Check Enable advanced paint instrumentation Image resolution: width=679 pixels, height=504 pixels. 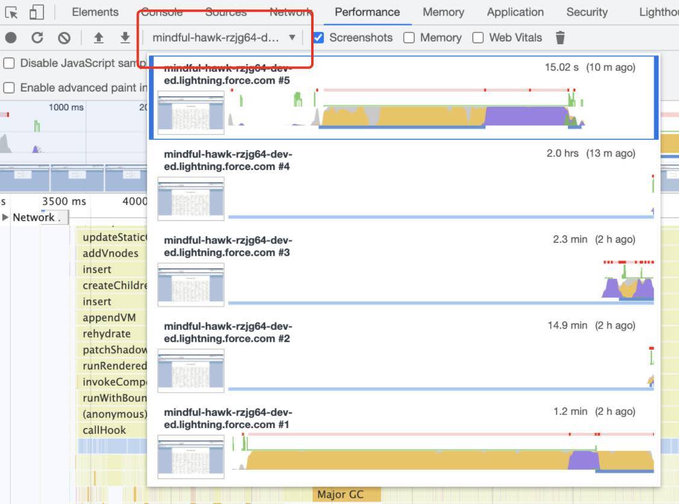[x=9, y=88]
